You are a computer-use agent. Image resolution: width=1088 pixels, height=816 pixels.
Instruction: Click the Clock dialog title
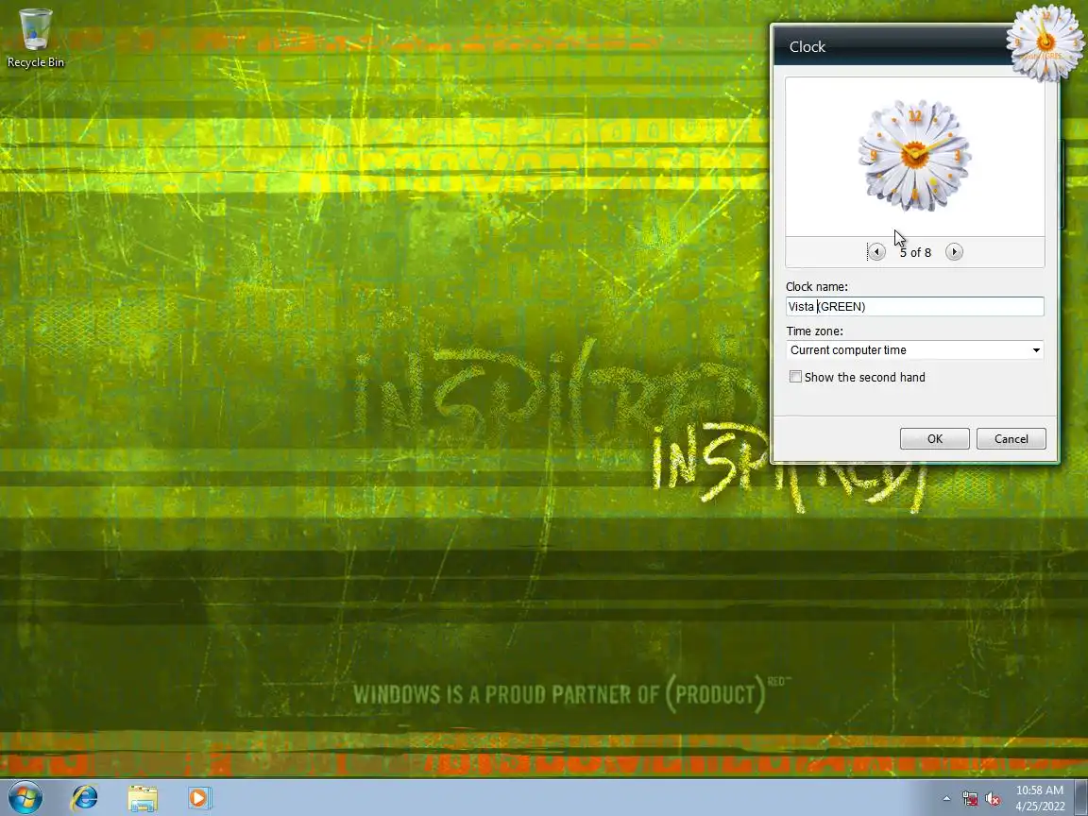point(807,46)
